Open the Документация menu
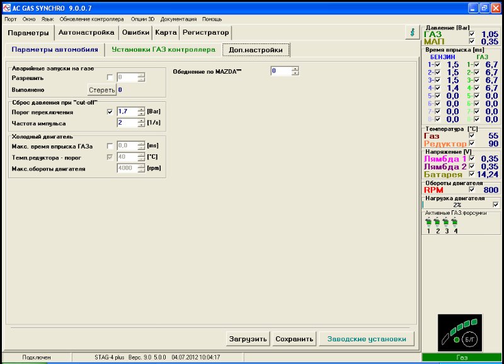504x364 pixels. (x=178, y=19)
